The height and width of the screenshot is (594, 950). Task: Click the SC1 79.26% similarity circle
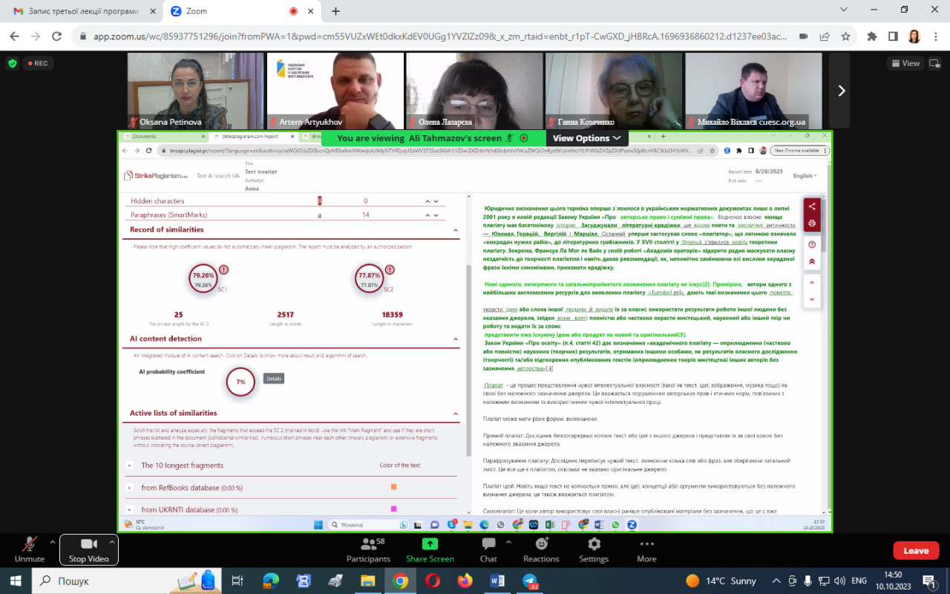click(x=203, y=279)
